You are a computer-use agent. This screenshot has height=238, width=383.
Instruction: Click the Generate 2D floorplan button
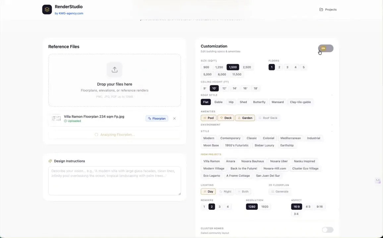(280, 191)
